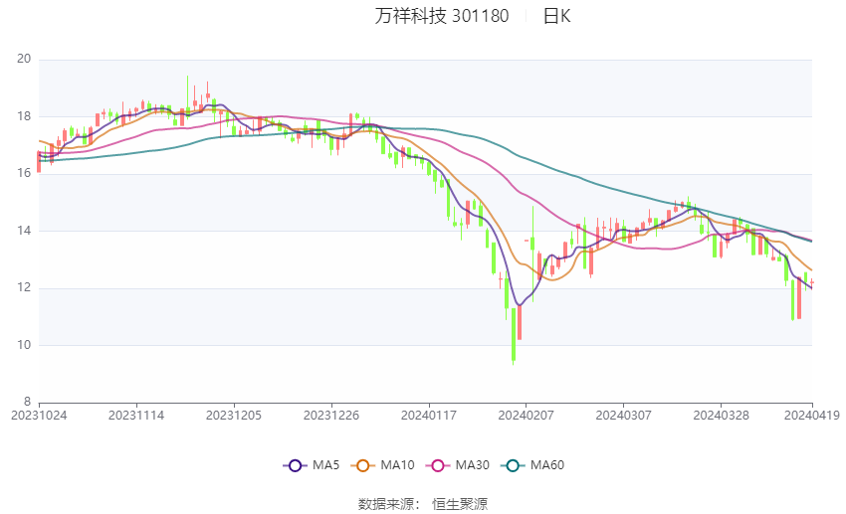Screen dimensions: 846x514
Task: Click the 20 price axis label
Action: pos(25,60)
